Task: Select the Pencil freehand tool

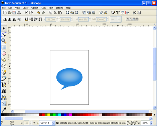Action: (x=4, y=72)
